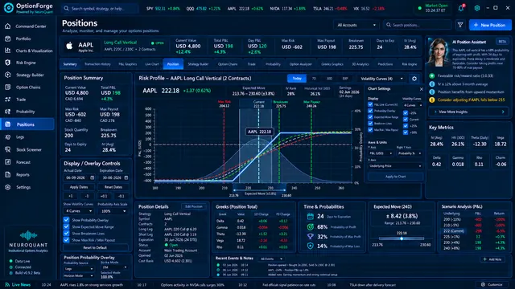Click the Reset Dates button
Viewport: 515px width, 289px height.
pos(113,187)
